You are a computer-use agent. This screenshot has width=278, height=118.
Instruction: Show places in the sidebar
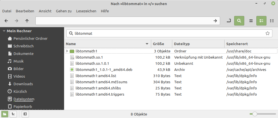pyautogui.click(x=5, y=114)
